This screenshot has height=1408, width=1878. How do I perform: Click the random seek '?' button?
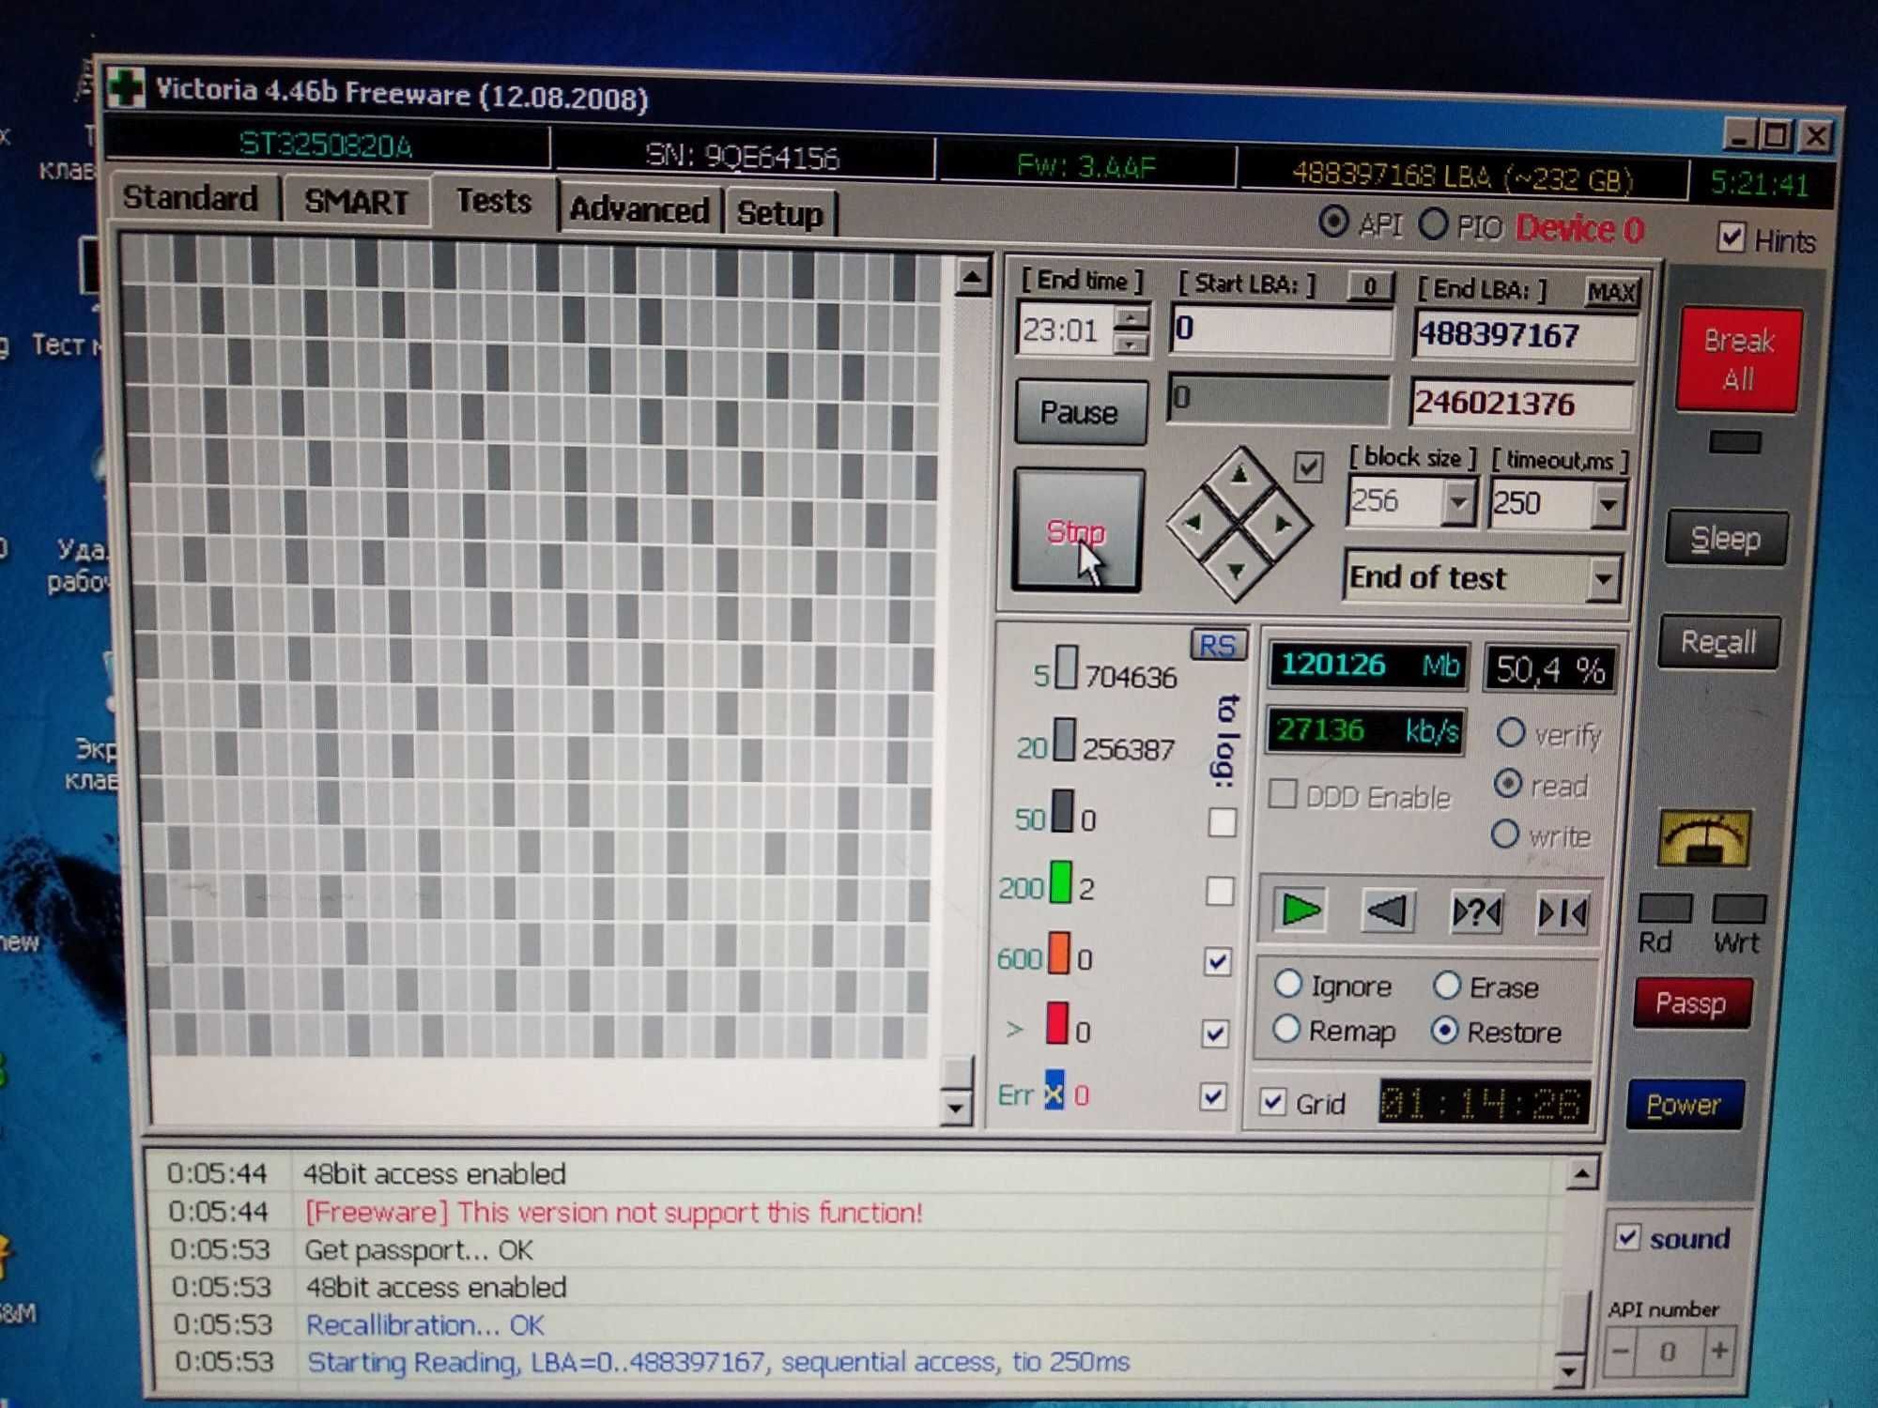1476,911
